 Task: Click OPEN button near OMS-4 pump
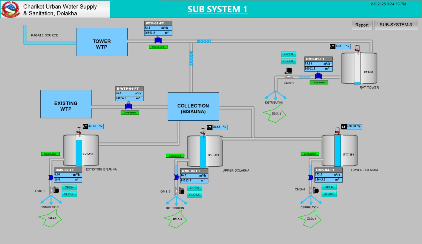(329, 187)
